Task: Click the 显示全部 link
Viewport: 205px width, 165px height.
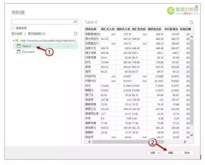Action: pyautogui.click(x=17, y=34)
